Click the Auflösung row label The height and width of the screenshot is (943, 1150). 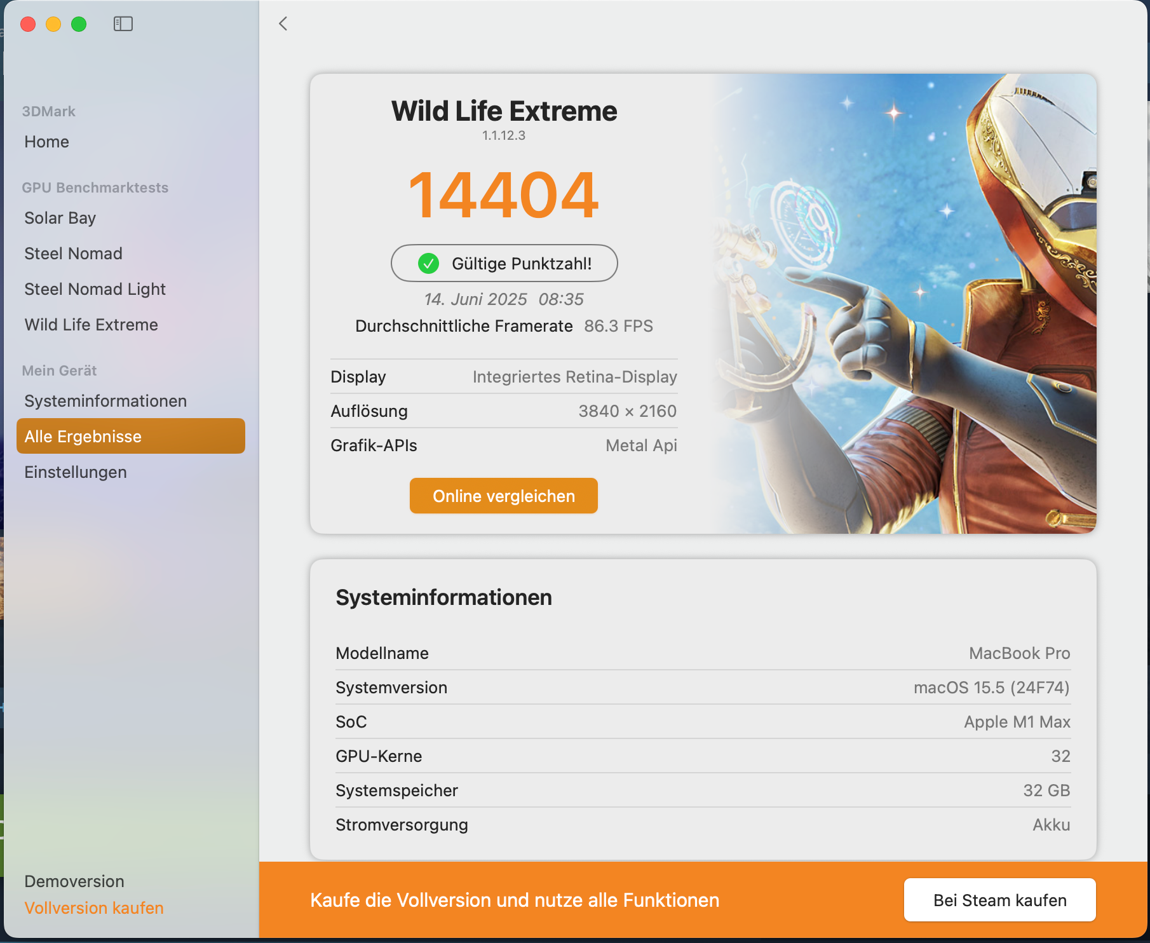coord(369,411)
